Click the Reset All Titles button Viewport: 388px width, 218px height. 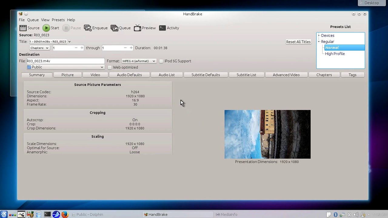299,42
